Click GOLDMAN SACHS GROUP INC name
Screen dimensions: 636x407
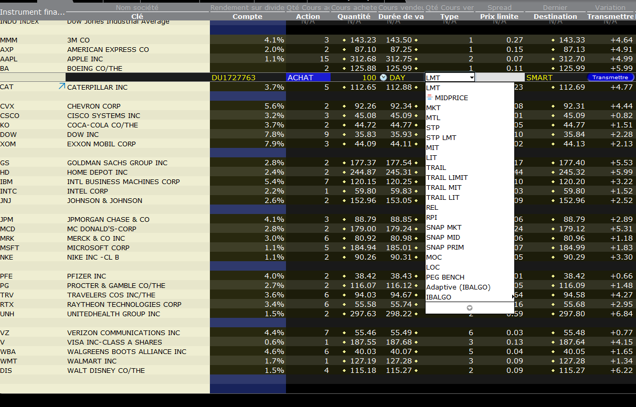coord(117,163)
